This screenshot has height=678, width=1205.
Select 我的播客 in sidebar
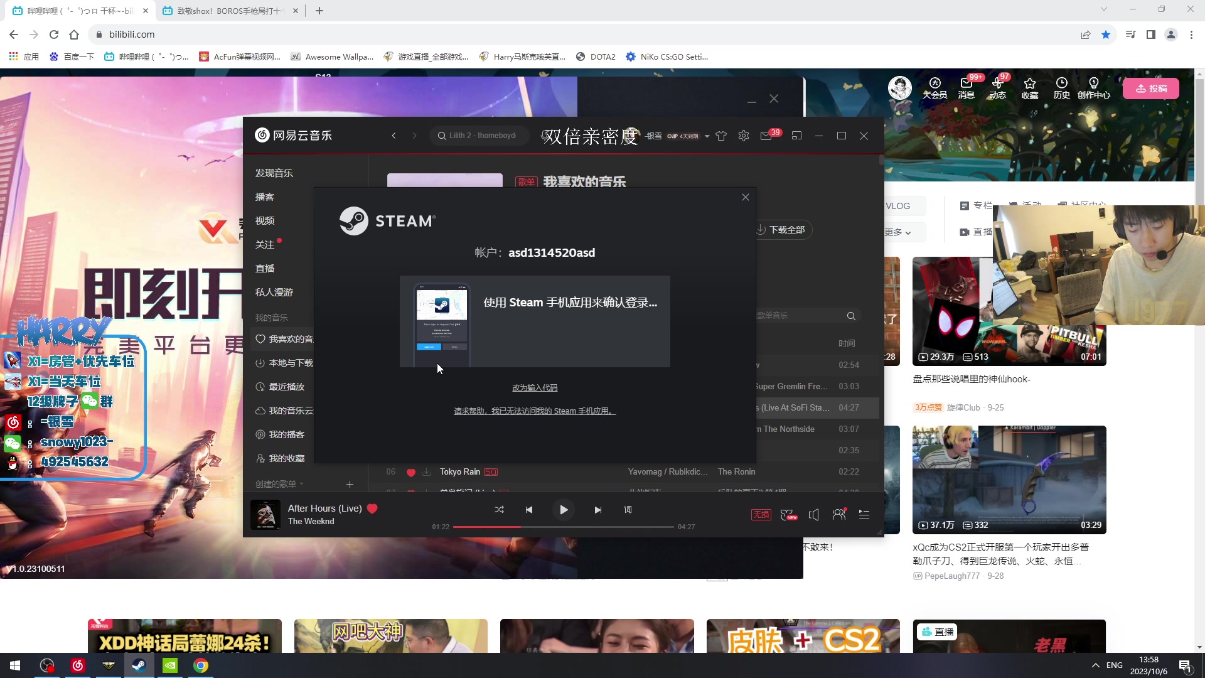pyautogui.click(x=280, y=434)
